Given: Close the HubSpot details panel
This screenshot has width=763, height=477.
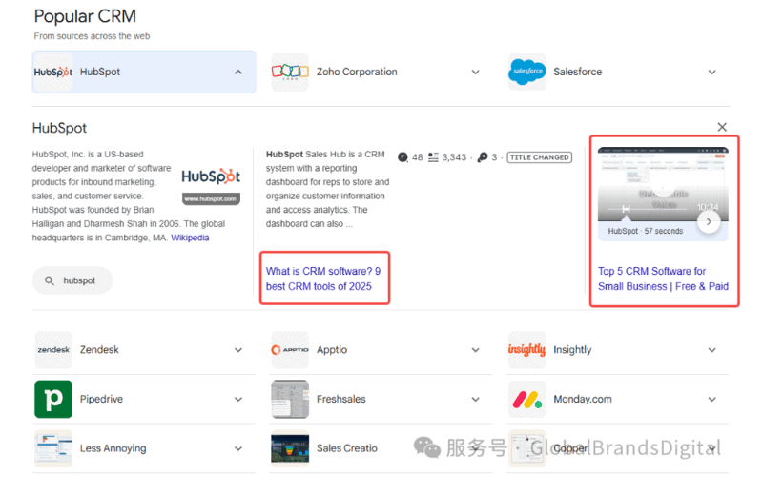Looking at the screenshot, I should 722,127.
